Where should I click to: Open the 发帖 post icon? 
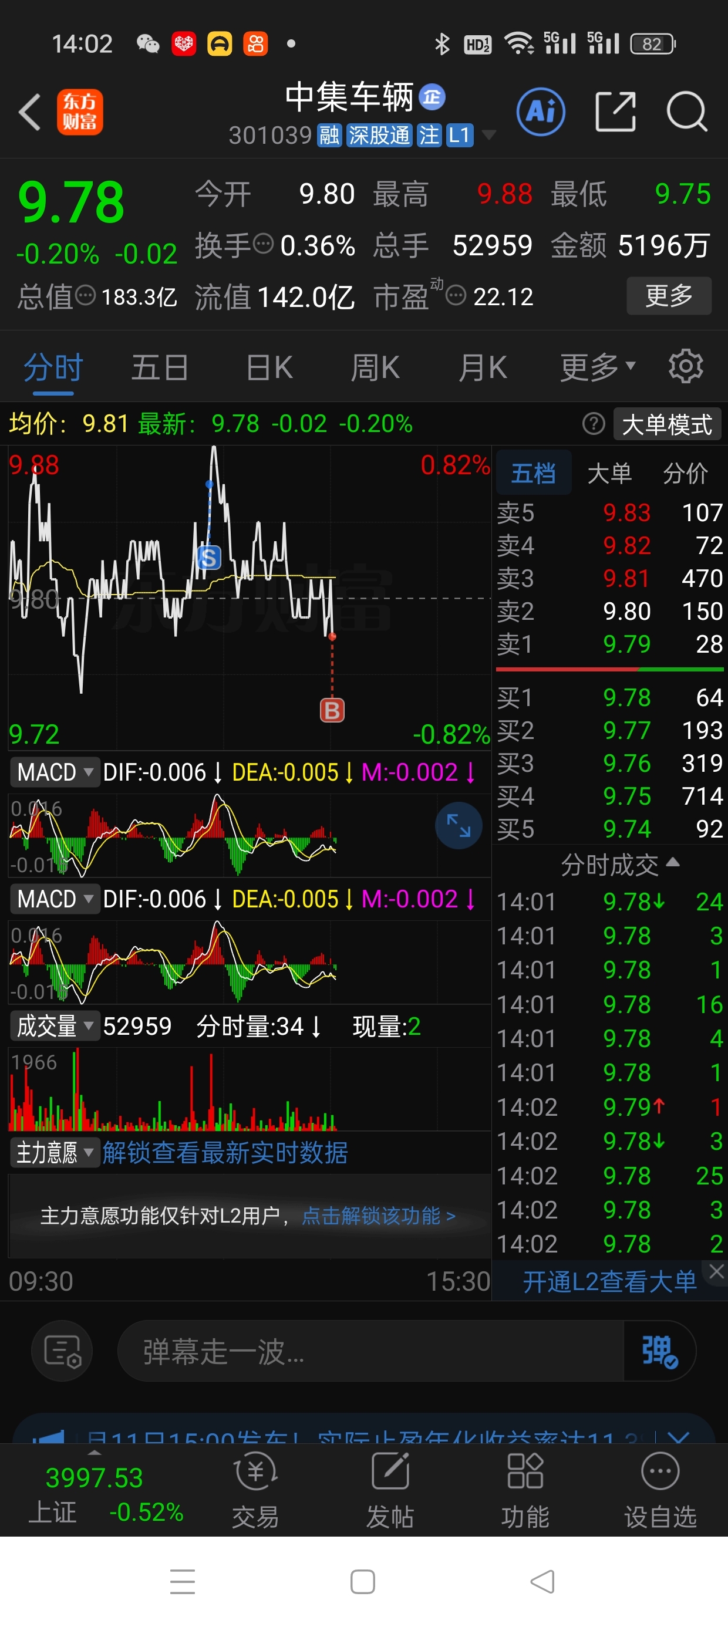tap(390, 1490)
